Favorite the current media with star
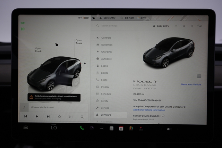222x148 pixels. pyautogui.click(x=59, y=117)
